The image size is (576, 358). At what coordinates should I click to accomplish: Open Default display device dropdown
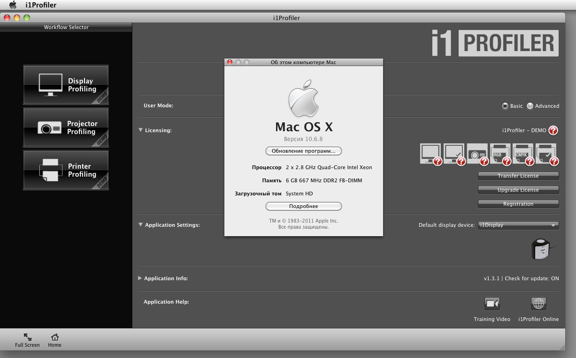[518, 225]
